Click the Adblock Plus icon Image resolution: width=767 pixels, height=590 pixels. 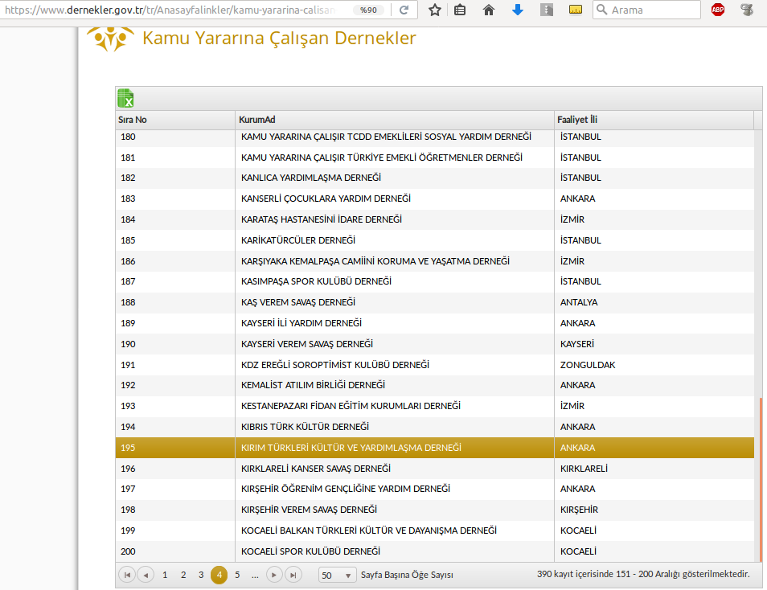pyautogui.click(x=718, y=10)
